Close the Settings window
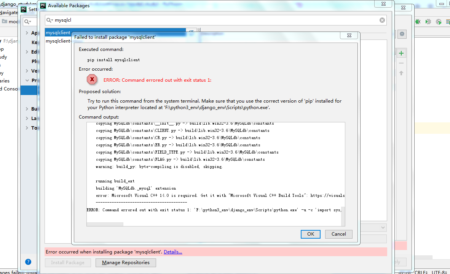Screen dimensions: 450x274 403,8
